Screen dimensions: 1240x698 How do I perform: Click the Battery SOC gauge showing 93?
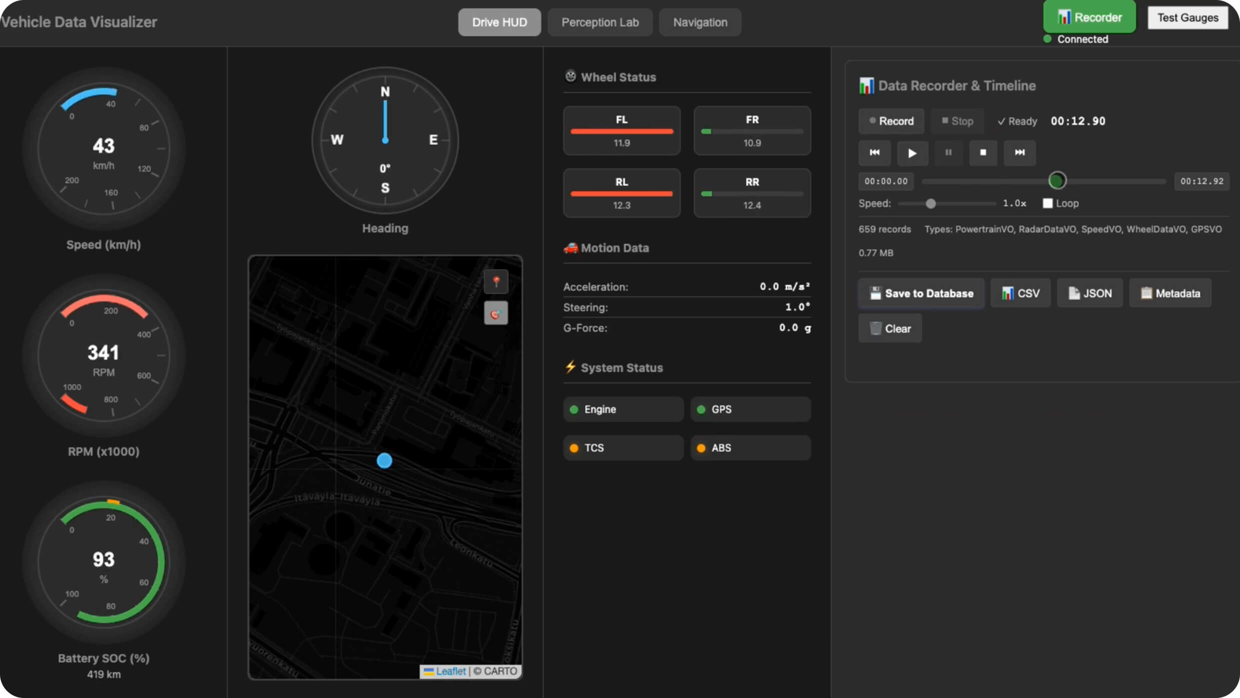[103, 562]
